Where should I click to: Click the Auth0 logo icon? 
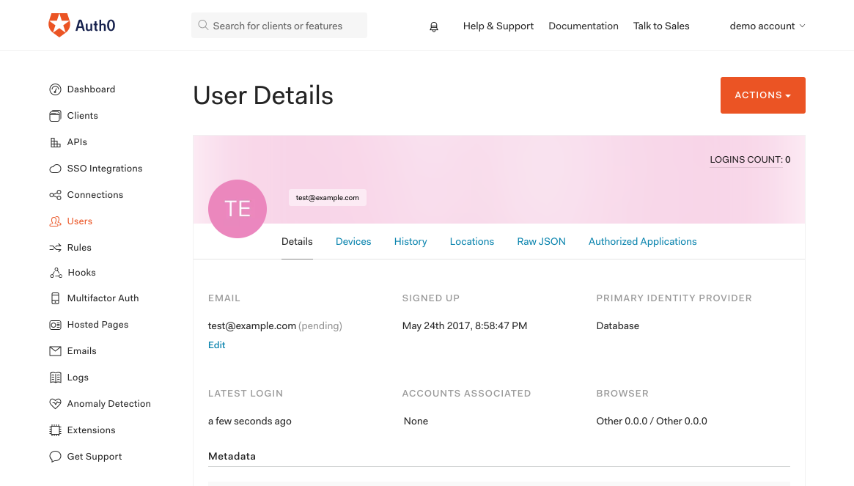tap(59, 25)
